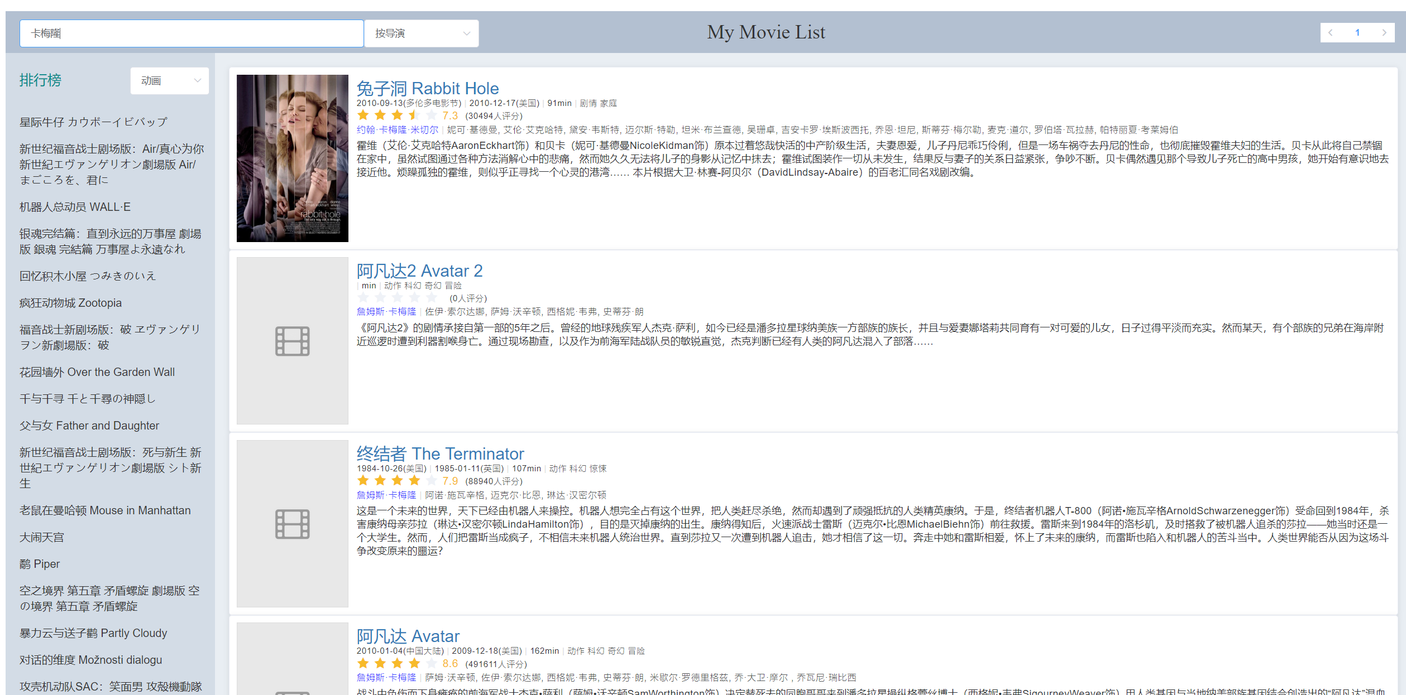Open the 按导演 search type dropdown
The height and width of the screenshot is (695, 1406).
[421, 33]
